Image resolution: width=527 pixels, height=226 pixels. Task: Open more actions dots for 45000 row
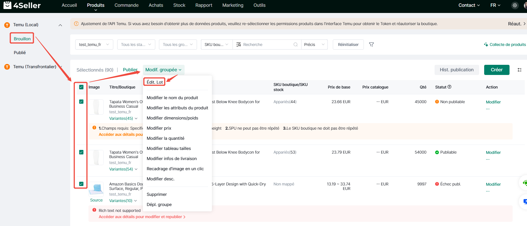[488, 109]
